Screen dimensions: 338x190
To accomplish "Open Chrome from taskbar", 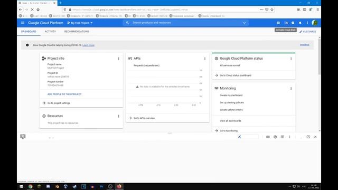I will click(x=31, y=186).
